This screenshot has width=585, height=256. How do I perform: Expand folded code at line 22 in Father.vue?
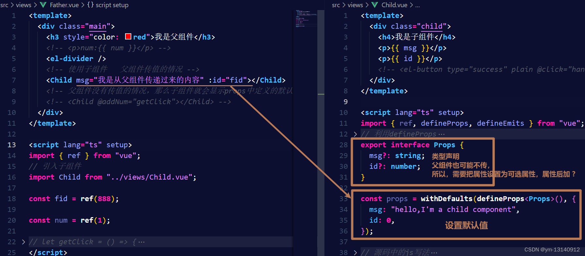[x=23, y=242]
